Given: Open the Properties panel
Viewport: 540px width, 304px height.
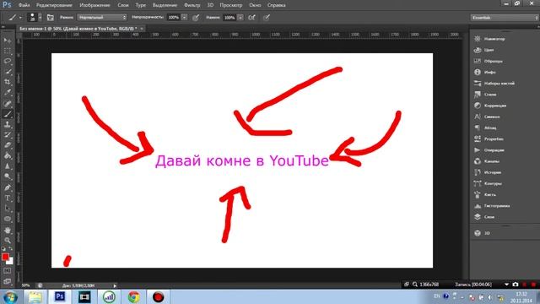Looking at the screenshot, I should (x=489, y=138).
